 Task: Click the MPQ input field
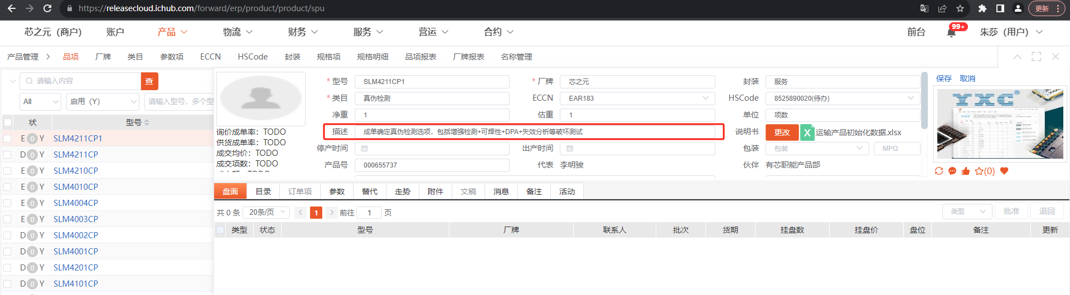click(897, 149)
